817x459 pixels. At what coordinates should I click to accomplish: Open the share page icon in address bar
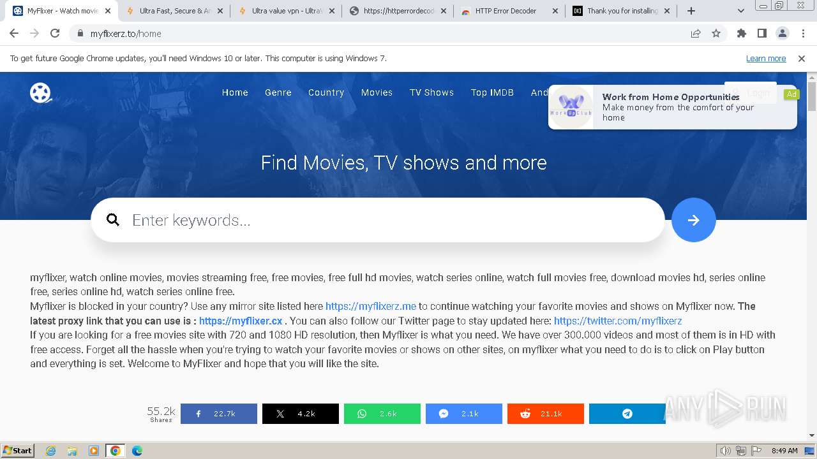(x=696, y=33)
